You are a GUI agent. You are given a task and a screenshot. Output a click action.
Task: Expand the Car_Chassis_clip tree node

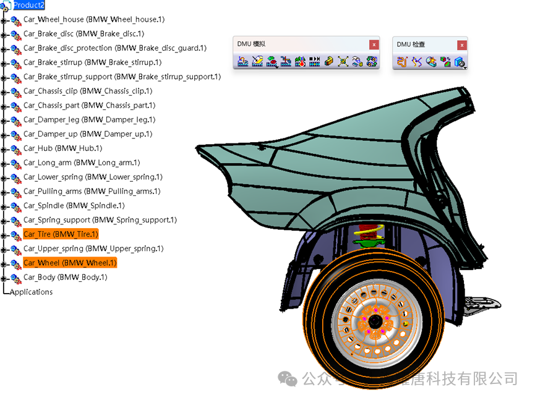pyautogui.click(x=4, y=93)
